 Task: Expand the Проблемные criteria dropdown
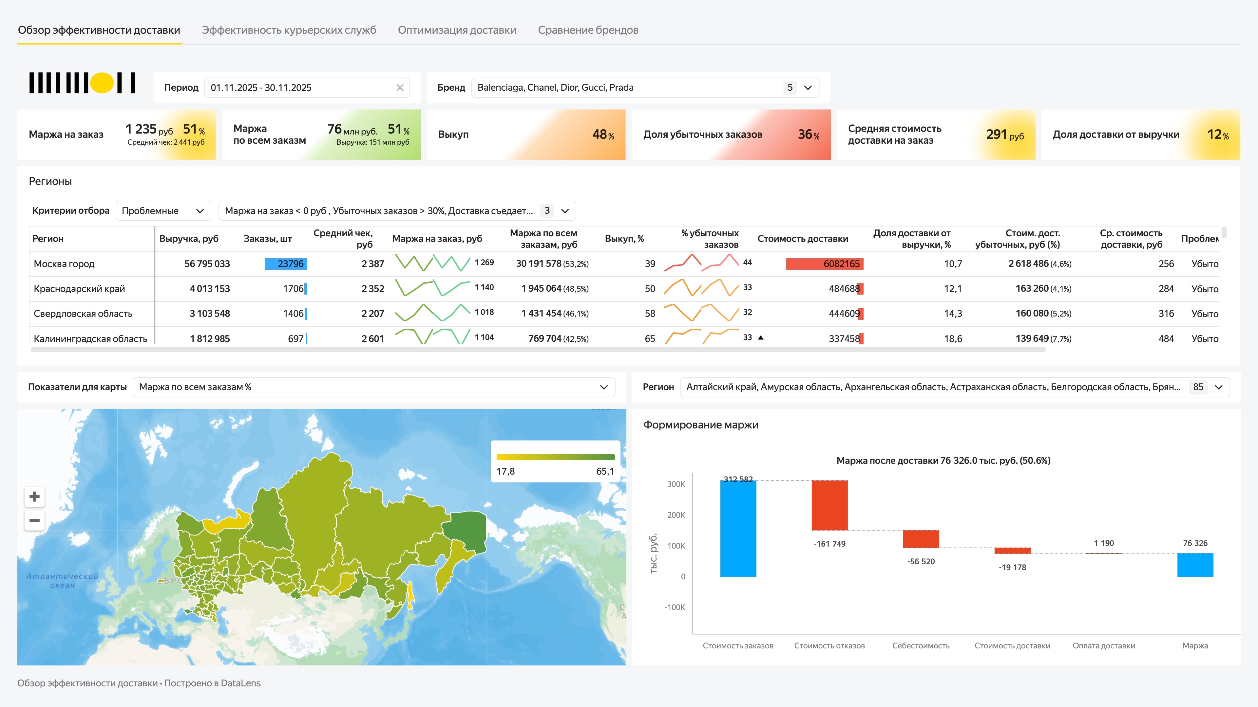tap(163, 211)
